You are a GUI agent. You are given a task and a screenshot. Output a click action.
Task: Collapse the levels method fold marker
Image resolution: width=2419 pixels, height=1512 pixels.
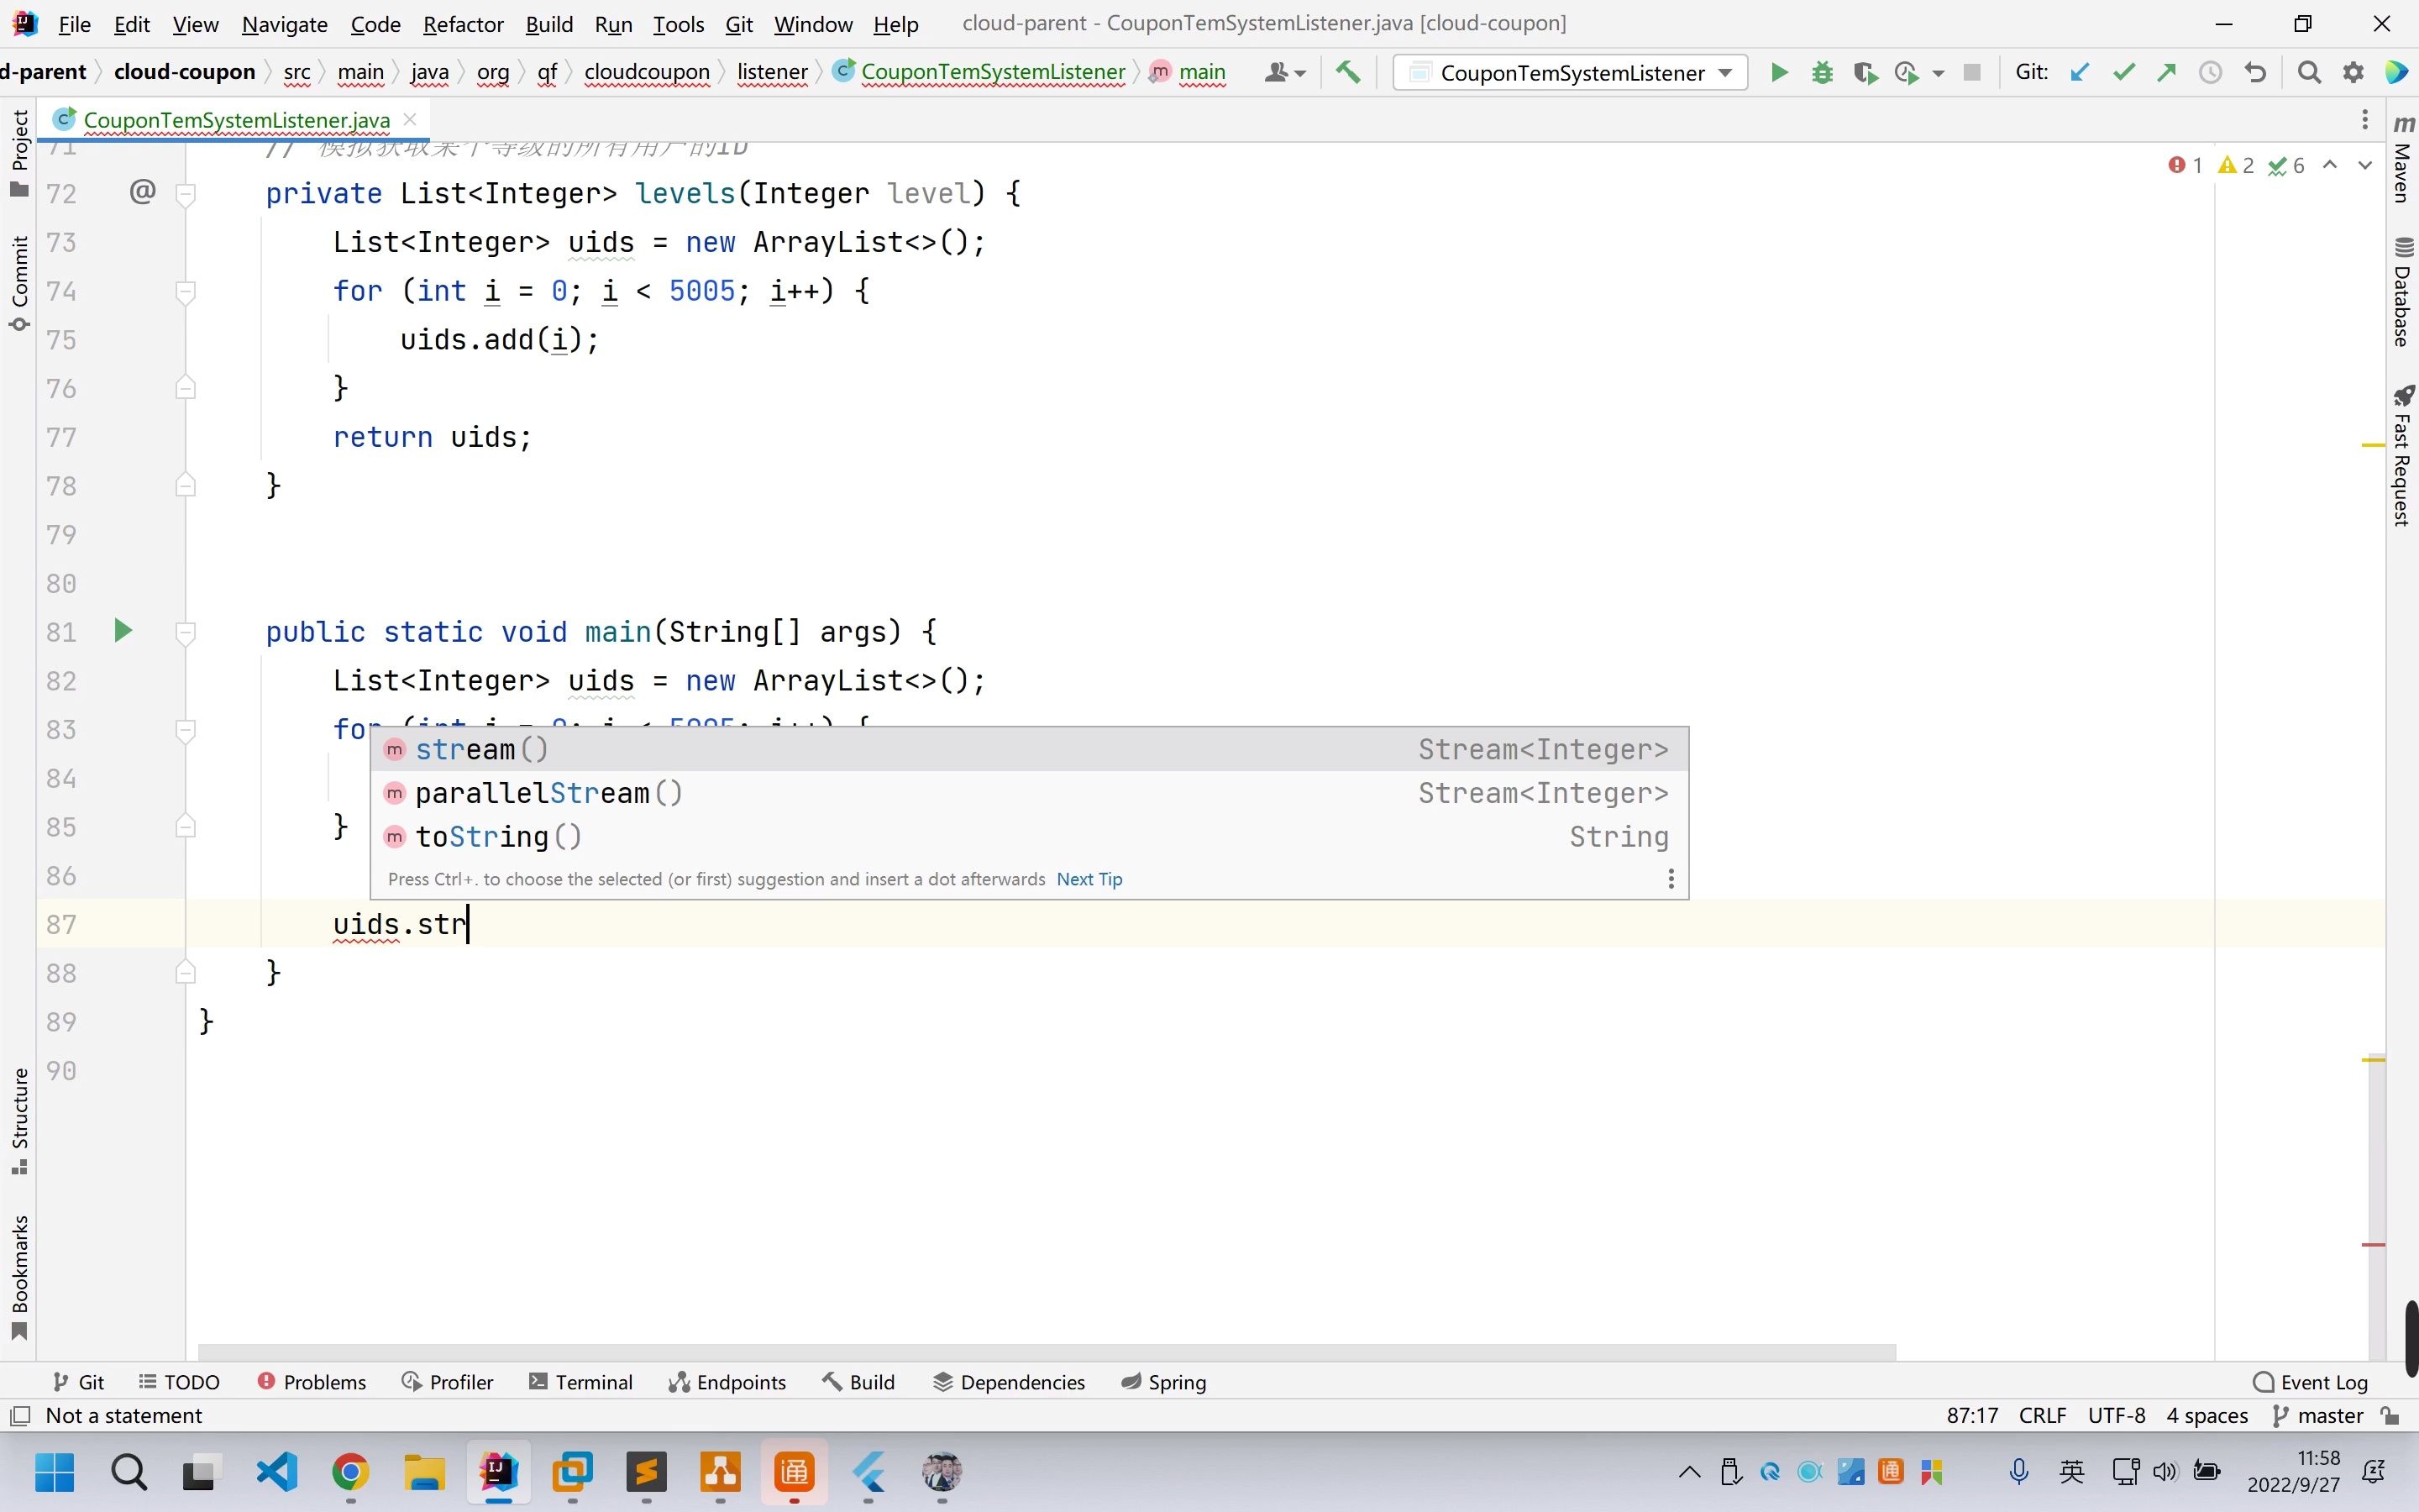pyautogui.click(x=185, y=194)
